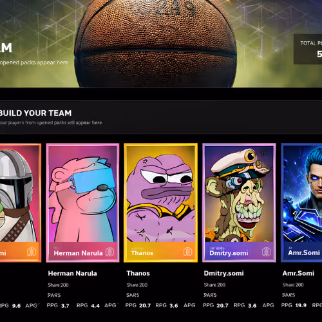Viewport: 322px width, 322px height.
Task: Click the badge icon on the Mandalorian card
Action: click(32, 252)
